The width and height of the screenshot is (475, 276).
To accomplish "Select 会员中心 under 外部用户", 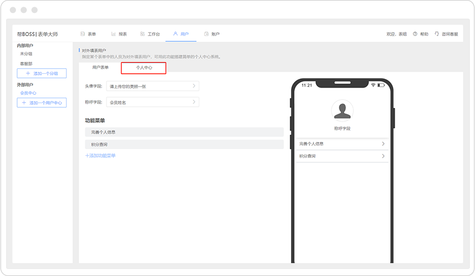I will click(28, 93).
